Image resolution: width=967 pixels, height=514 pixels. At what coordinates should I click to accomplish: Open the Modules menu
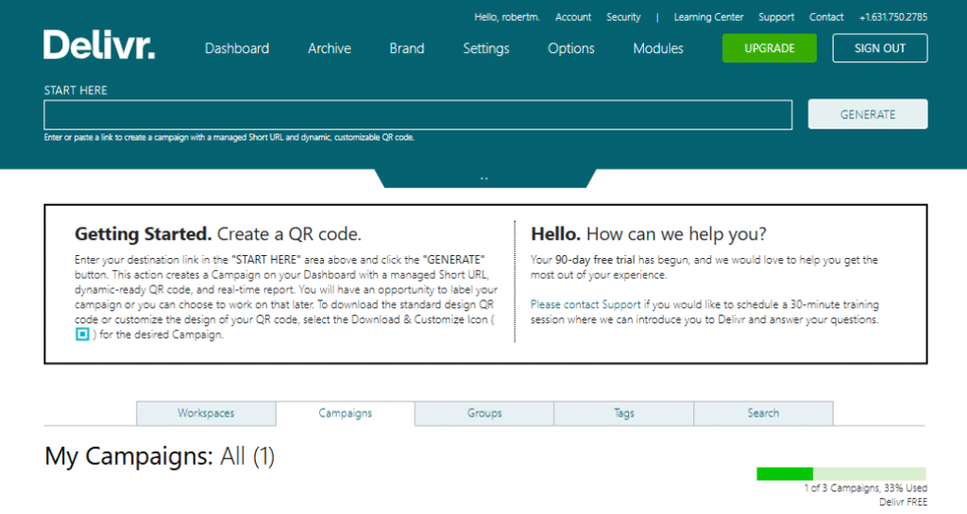pos(658,48)
